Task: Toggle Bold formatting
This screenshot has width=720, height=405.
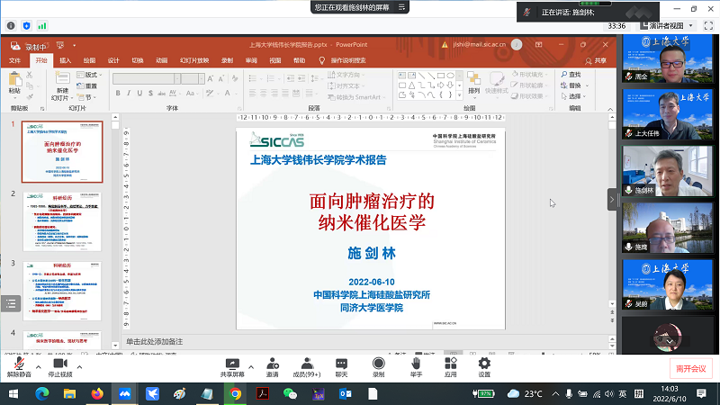Action: (118, 94)
